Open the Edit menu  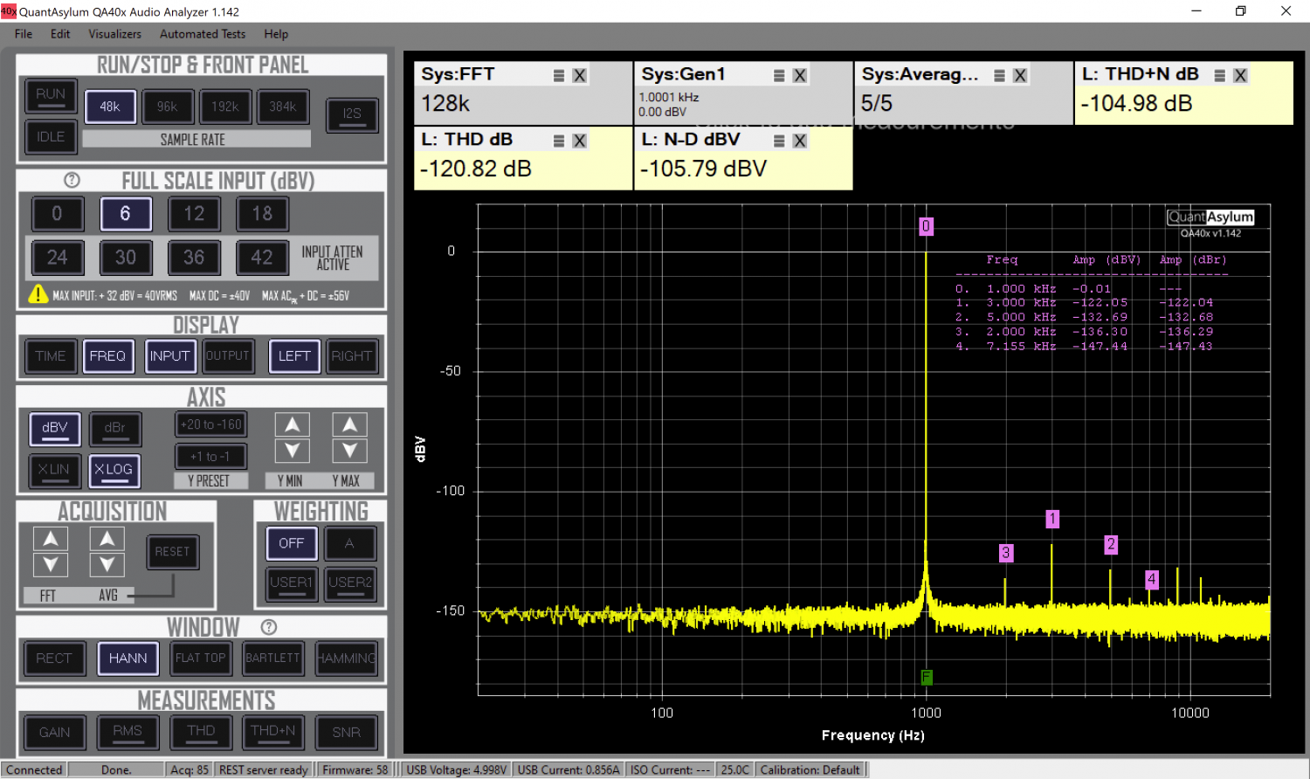pos(60,34)
